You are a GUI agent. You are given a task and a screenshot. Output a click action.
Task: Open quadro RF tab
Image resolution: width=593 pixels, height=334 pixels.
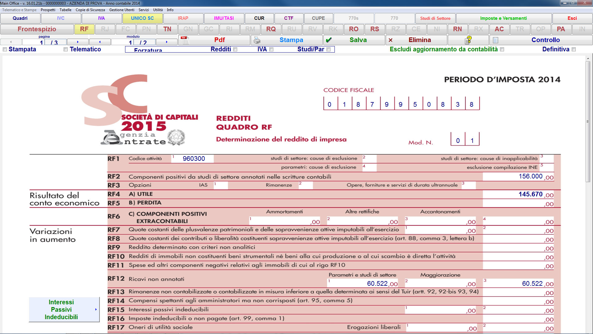84,29
